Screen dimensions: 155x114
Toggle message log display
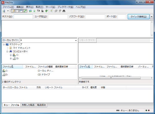[x=13, y=11]
